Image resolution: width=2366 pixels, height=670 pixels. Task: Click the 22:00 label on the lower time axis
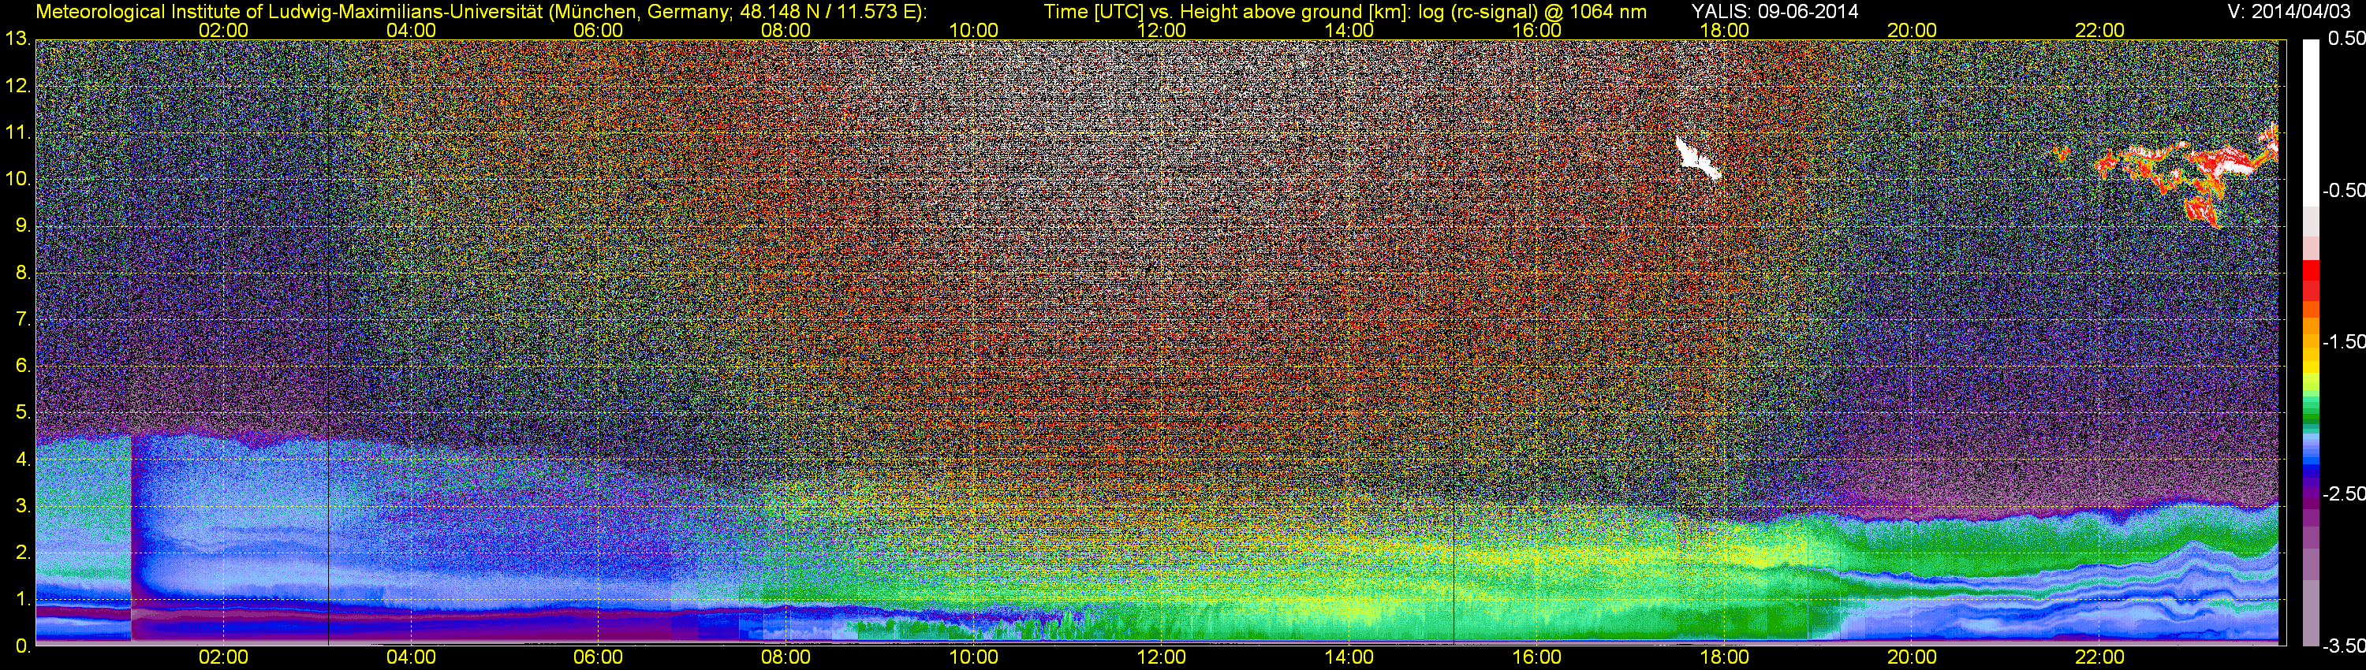[x=2099, y=657]
